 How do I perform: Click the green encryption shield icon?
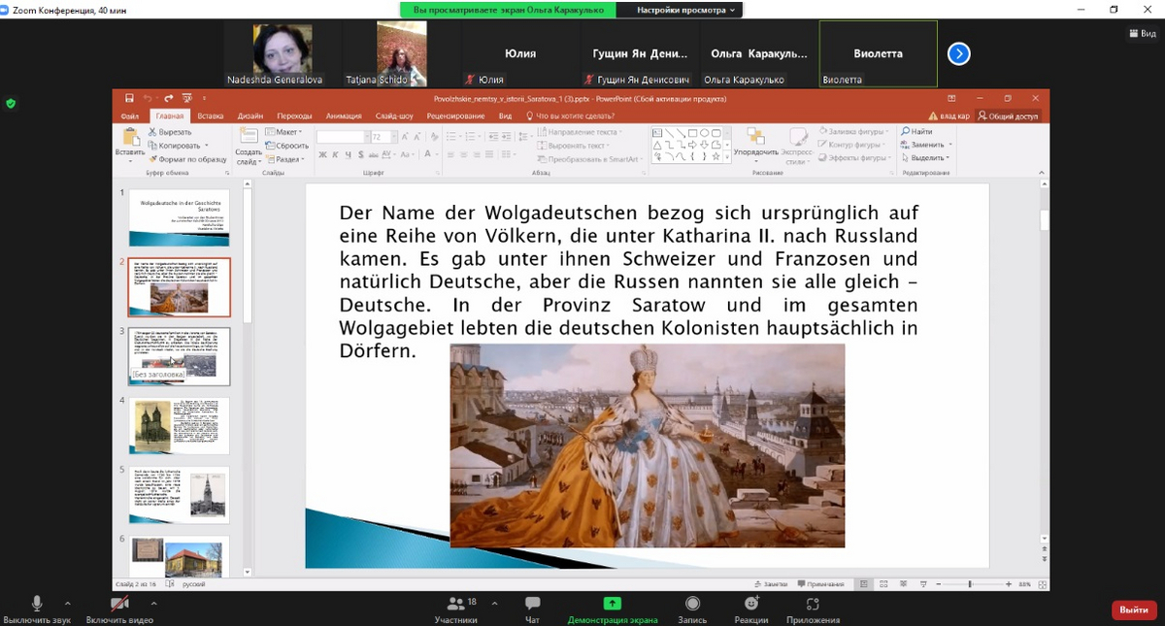(x=11, y=103)
